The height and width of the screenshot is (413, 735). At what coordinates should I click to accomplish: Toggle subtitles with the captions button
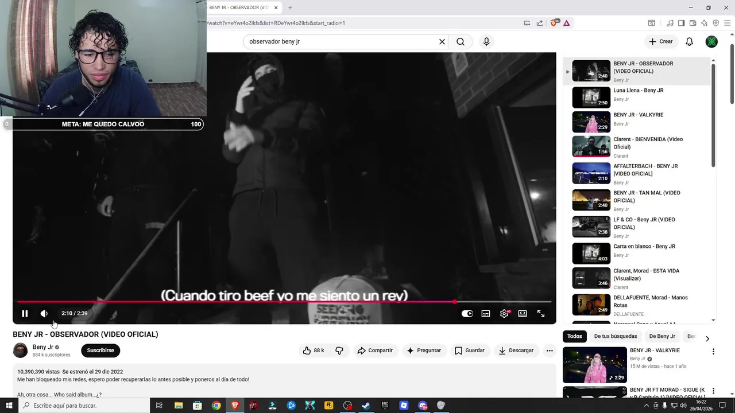(486, 314)
